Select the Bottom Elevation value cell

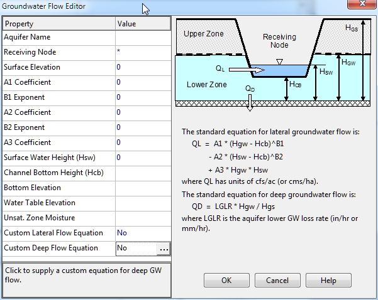(143, 188)
